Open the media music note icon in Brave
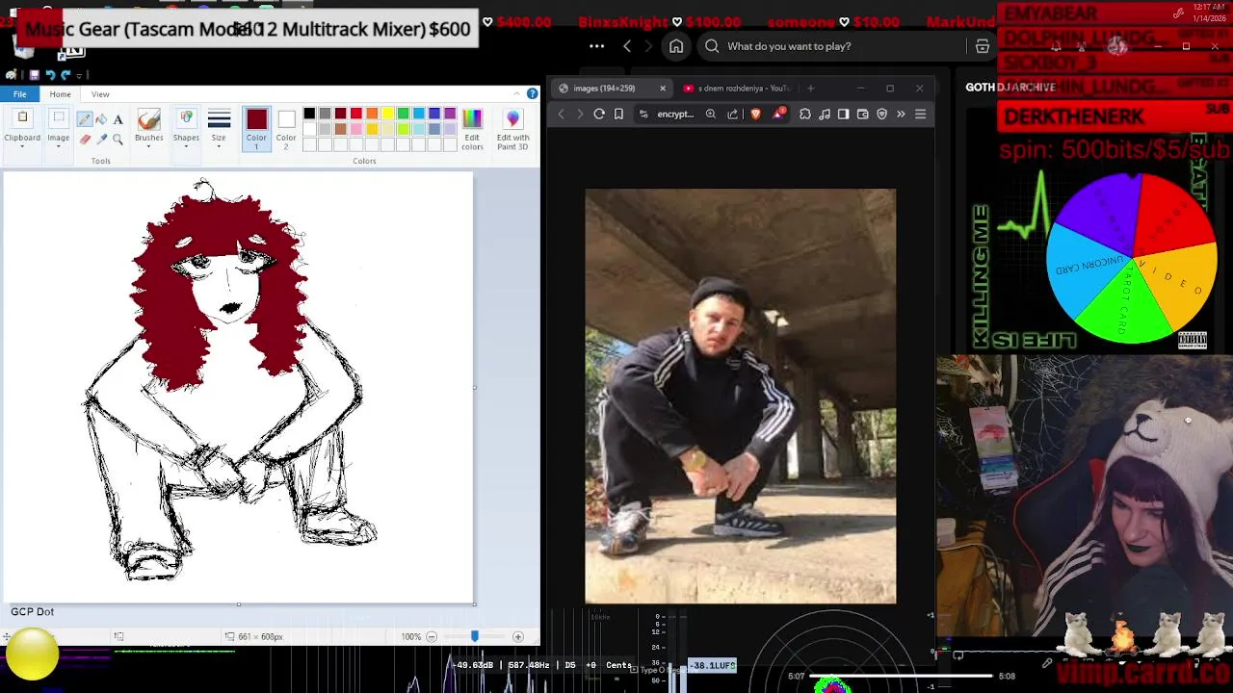This screenshot has height=693, width=1233. pos(825,114)
